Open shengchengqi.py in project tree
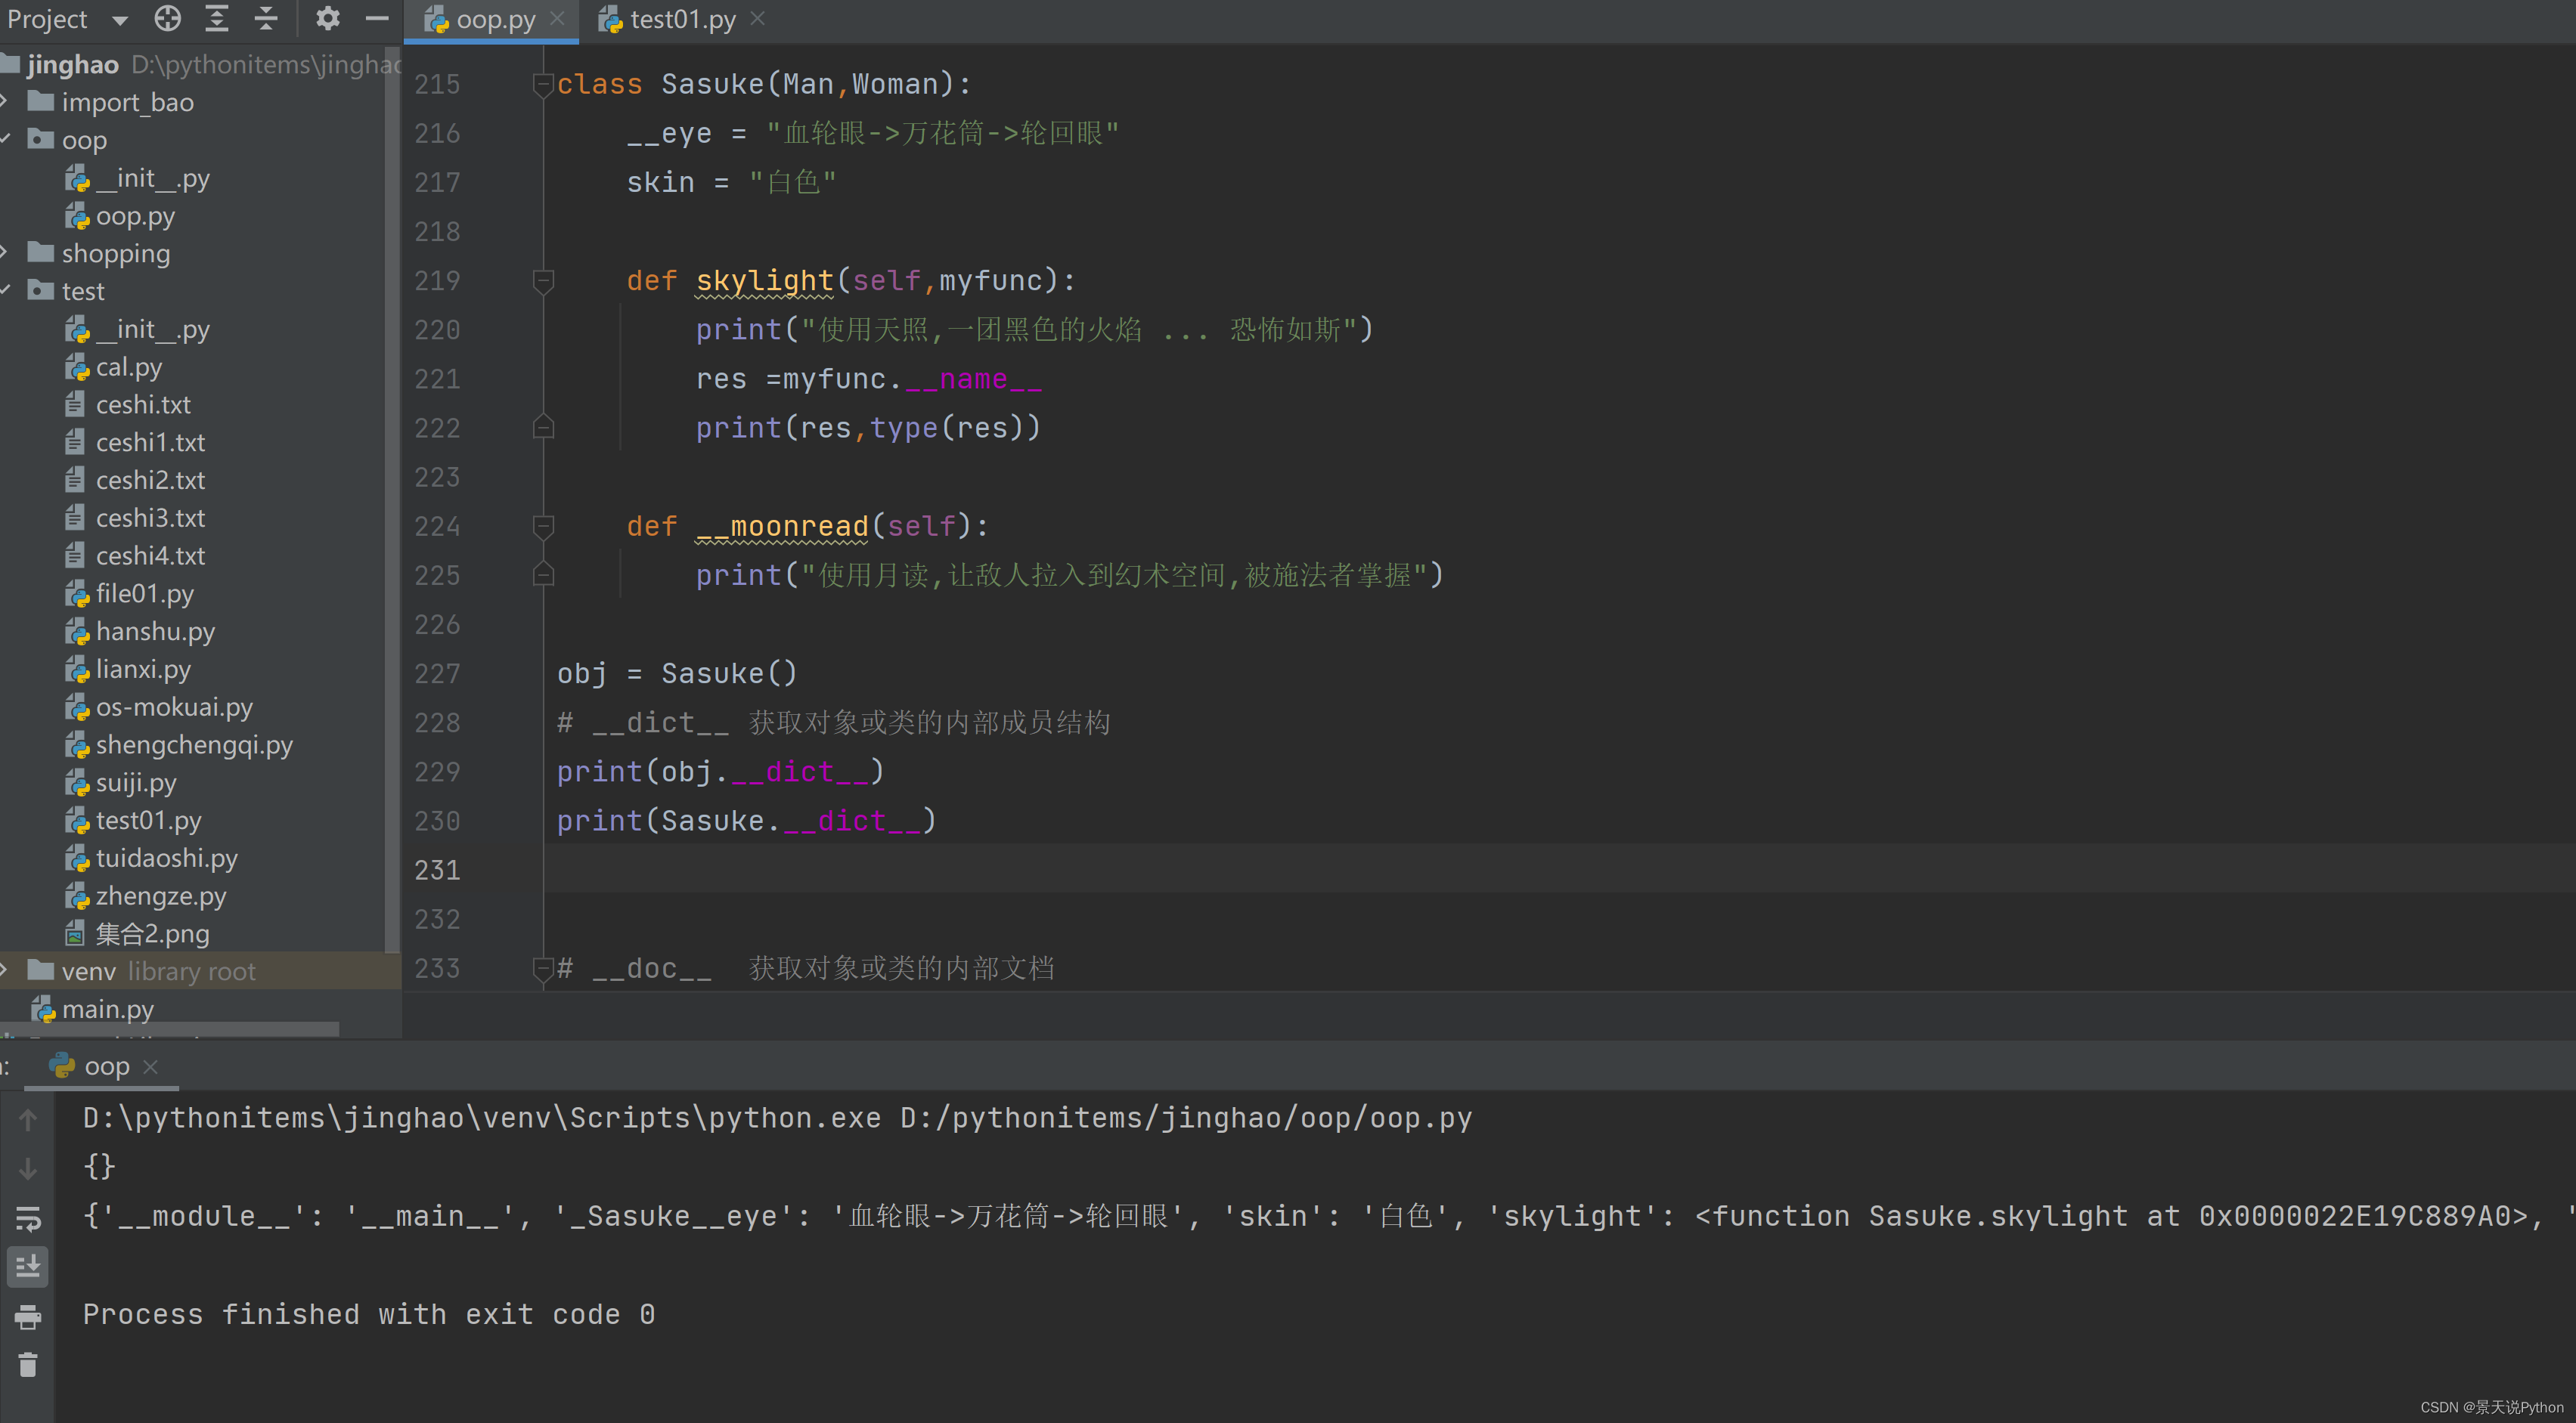 (194, 745)
